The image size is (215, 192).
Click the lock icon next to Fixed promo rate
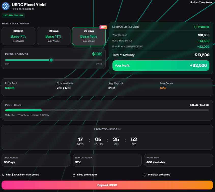(x=74, y=175)
